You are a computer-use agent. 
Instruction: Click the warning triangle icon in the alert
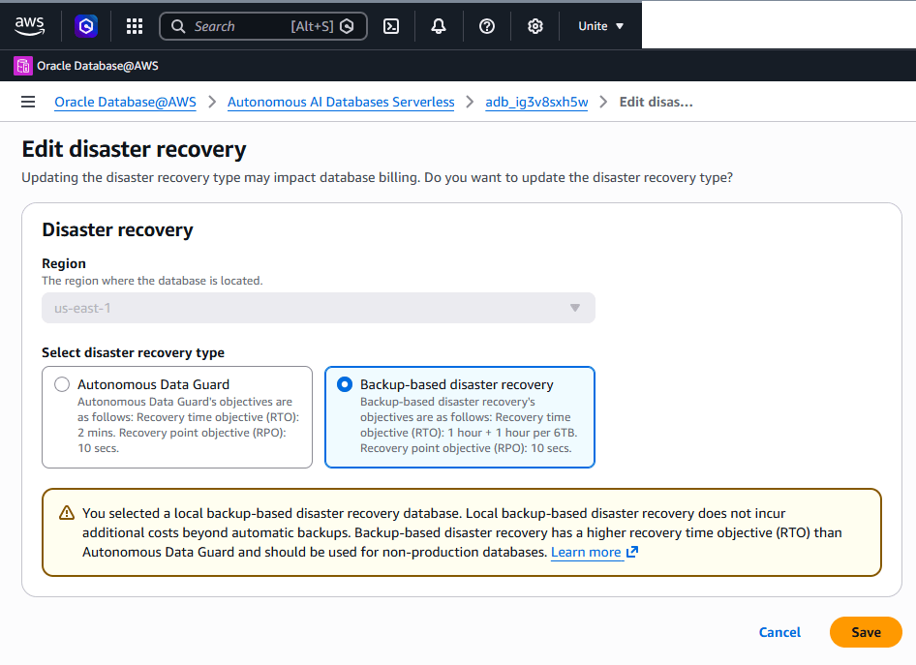(67, 513)
